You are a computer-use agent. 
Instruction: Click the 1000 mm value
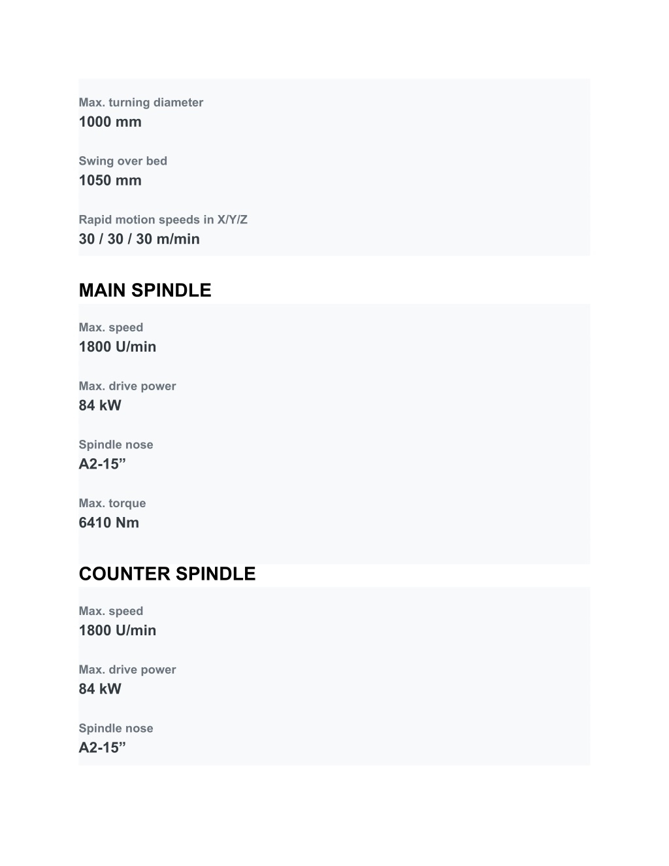pyautogui.click(x=110, y=122)
